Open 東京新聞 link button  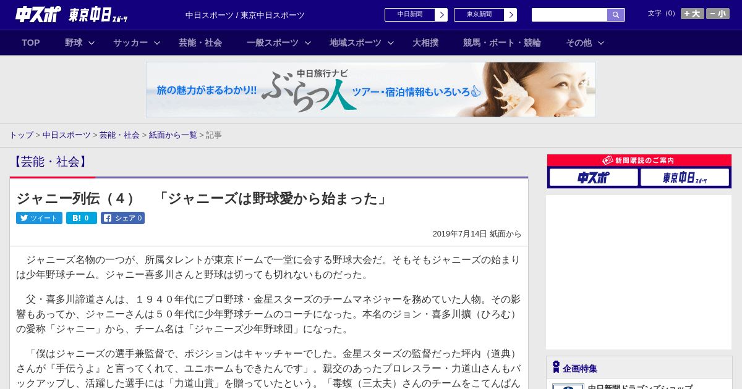pos(479,15)
